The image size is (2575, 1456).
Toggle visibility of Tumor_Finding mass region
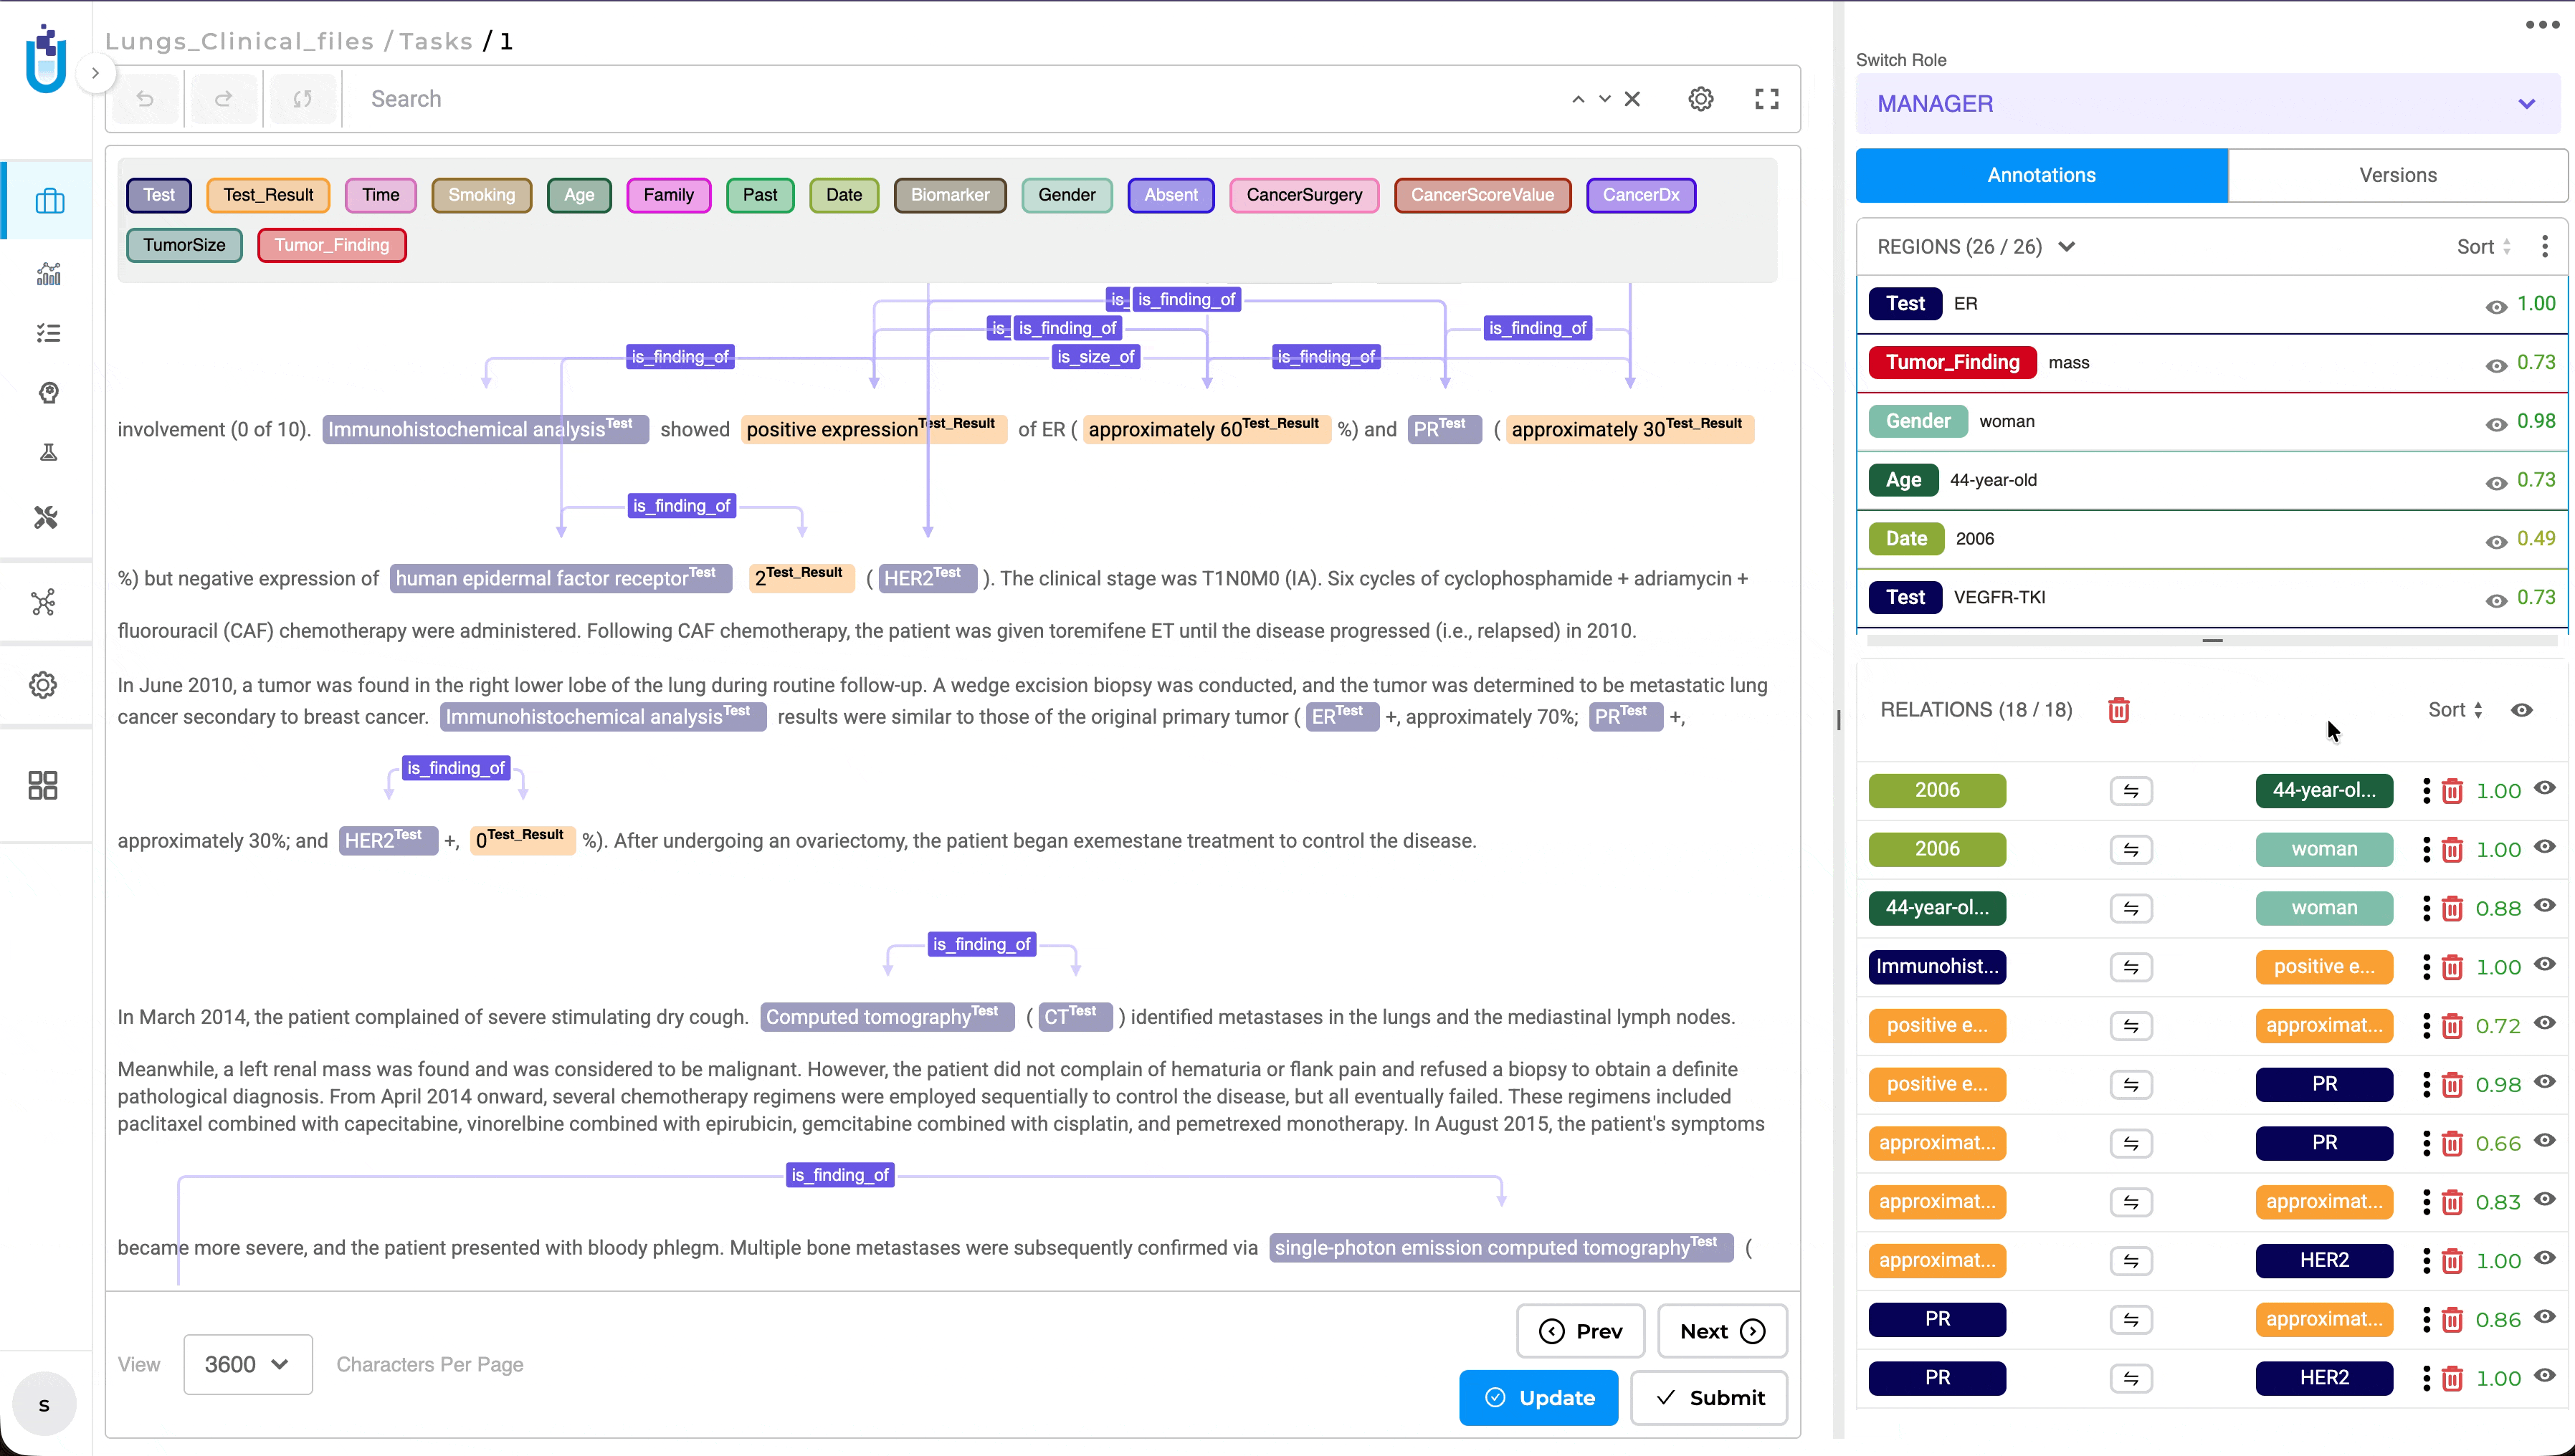(2496, 365)
